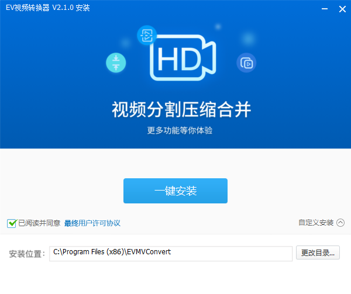Viewport: 351px width, 294px height.
Task: Open the 最终用户许可协议 license link
Action: 92,223
